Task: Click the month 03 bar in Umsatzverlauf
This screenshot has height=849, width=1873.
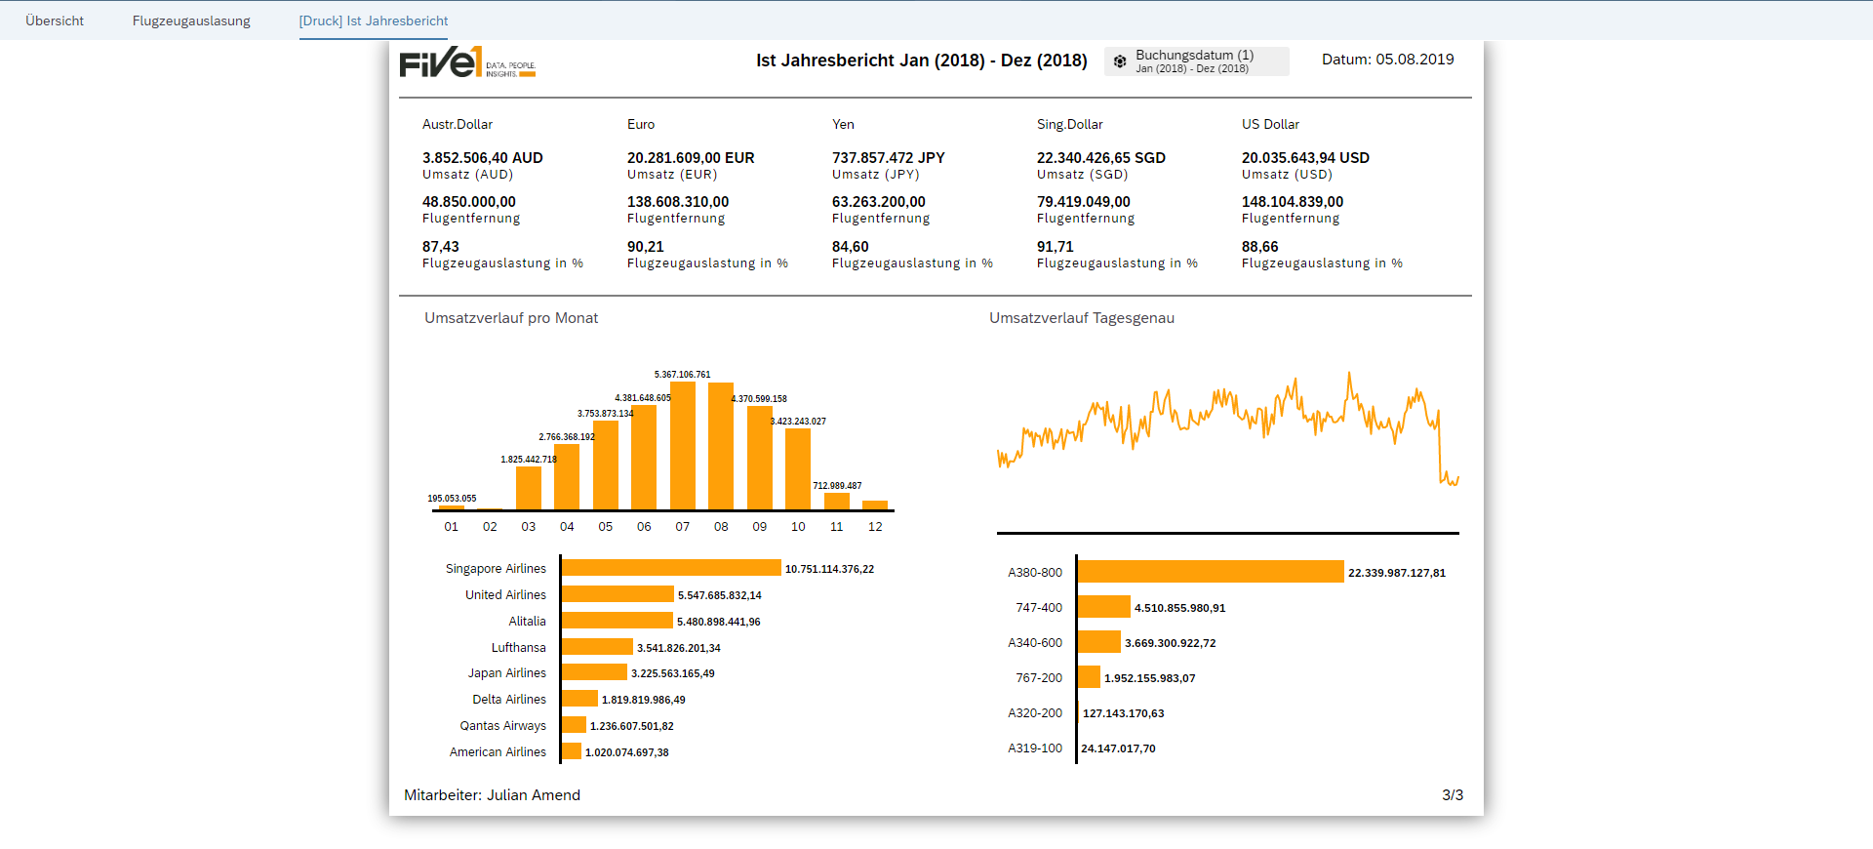Action: [x=529, y=488]
